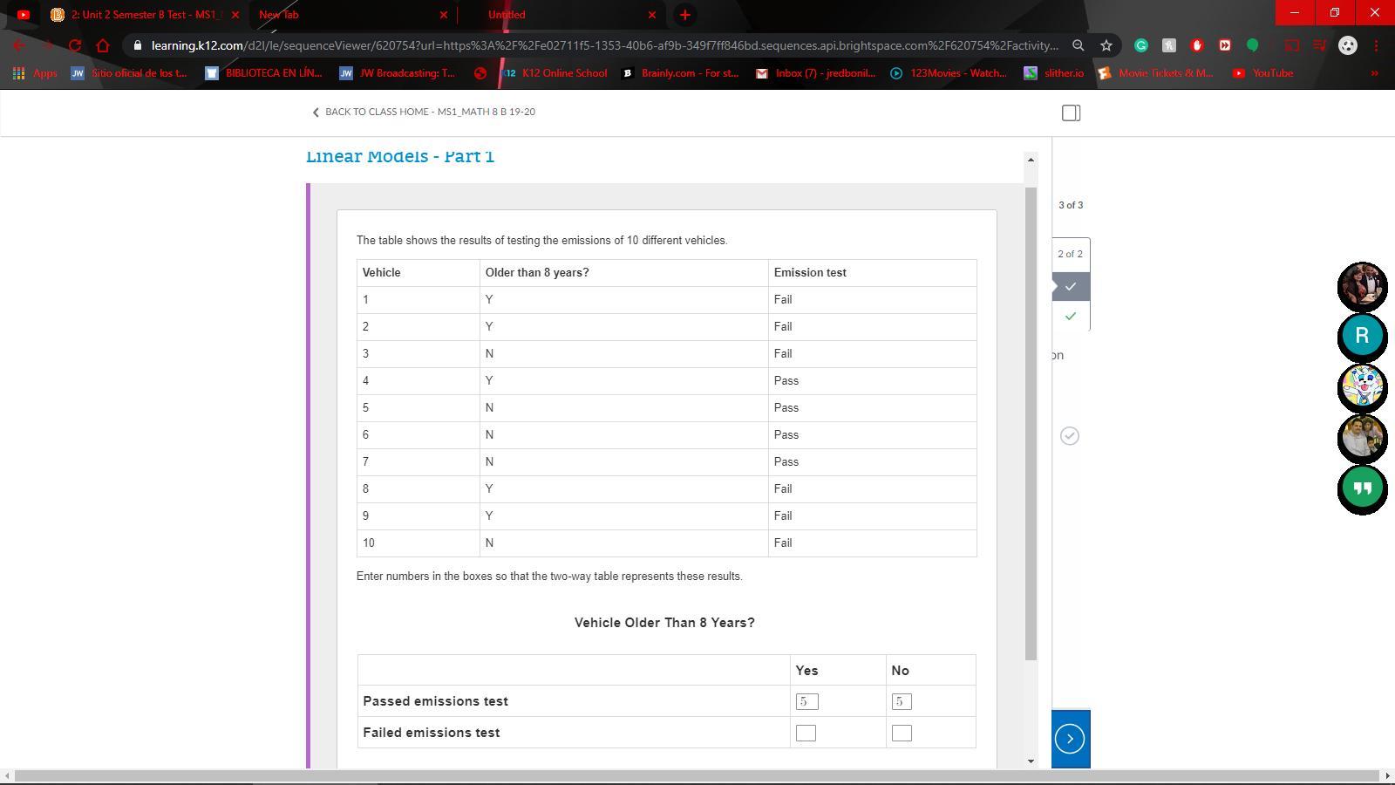Click the address bar URL
This screenshot has height=785, width=1395.
coord(604,45)
